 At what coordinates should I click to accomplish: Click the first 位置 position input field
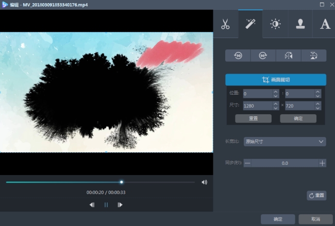coord(257,94)
